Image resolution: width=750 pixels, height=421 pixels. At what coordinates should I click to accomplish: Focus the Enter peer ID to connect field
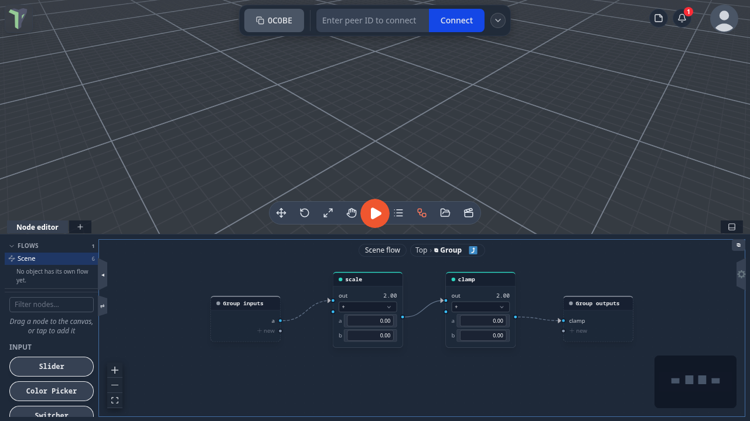373,20
